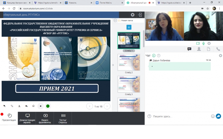
Task: Toggle the webcam icon under video
Action: point(198,43)
